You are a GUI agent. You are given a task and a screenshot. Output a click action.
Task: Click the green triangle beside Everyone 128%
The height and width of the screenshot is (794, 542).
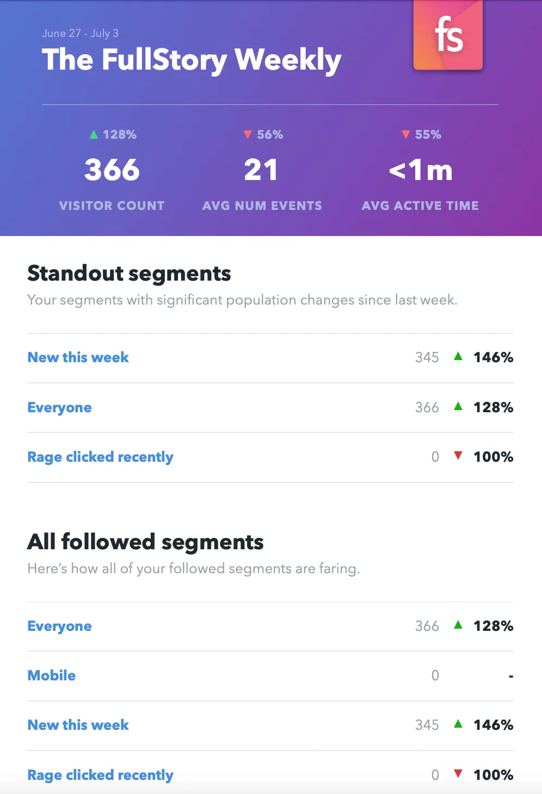[459, 407]
